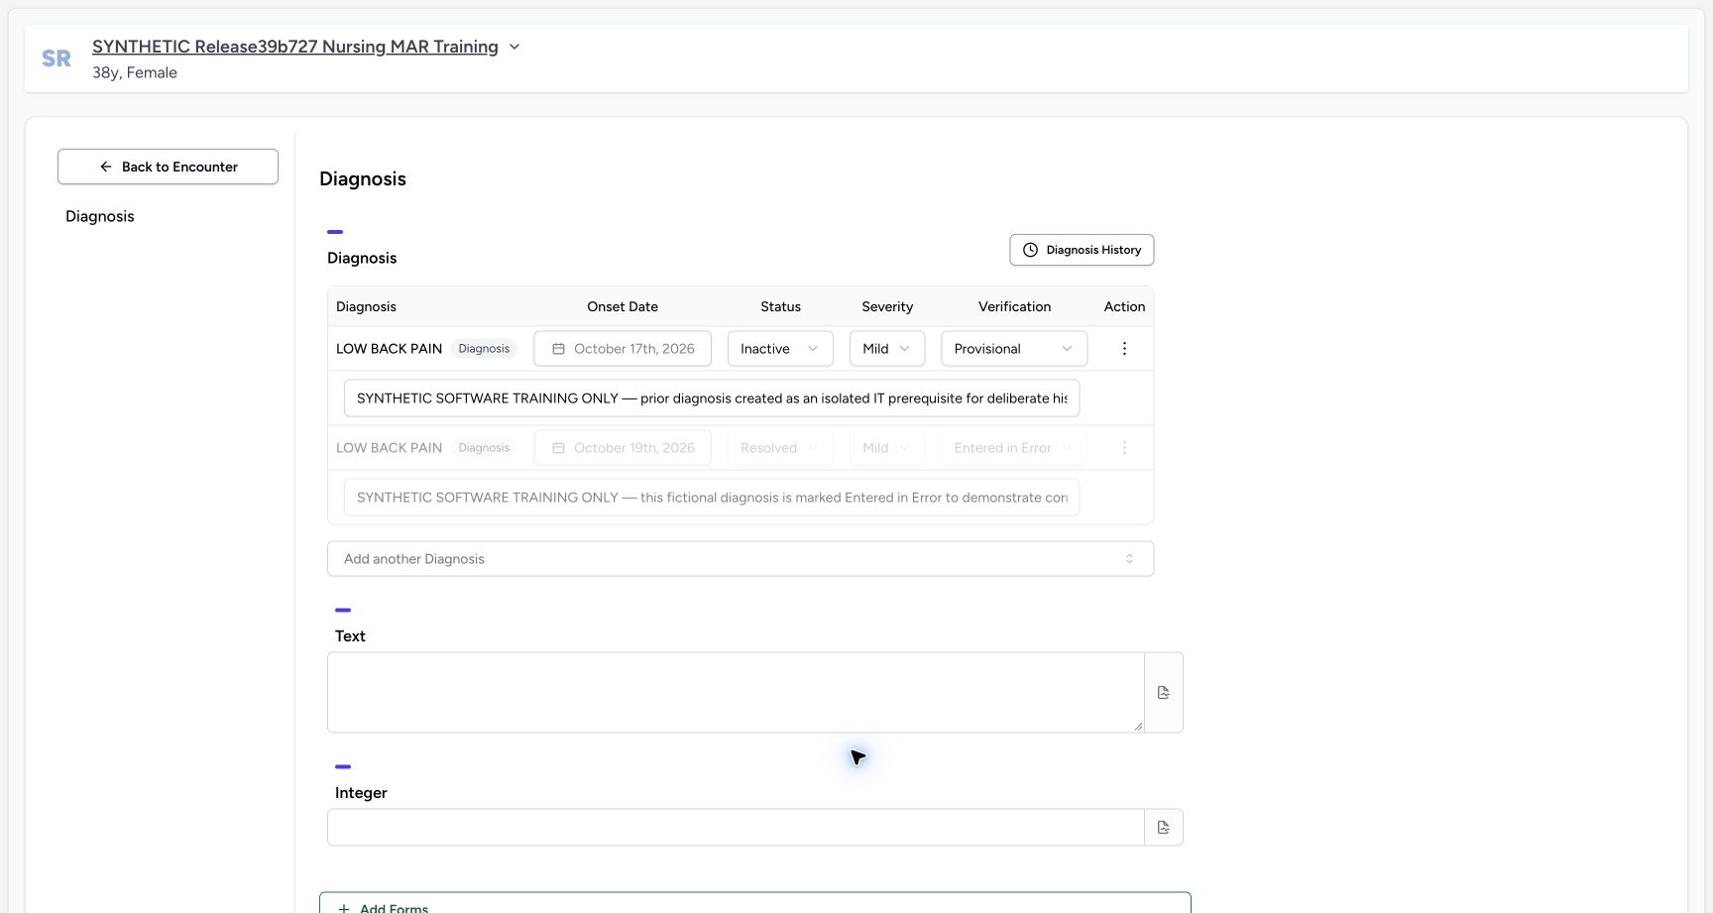The image size is (1713, 913).
Task: Click the calendar icon in the October 17th field
Action: pos(559,349)
